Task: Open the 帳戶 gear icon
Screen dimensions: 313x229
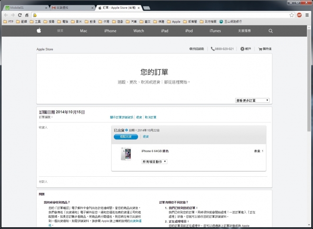Action: (x=242, y=49)
